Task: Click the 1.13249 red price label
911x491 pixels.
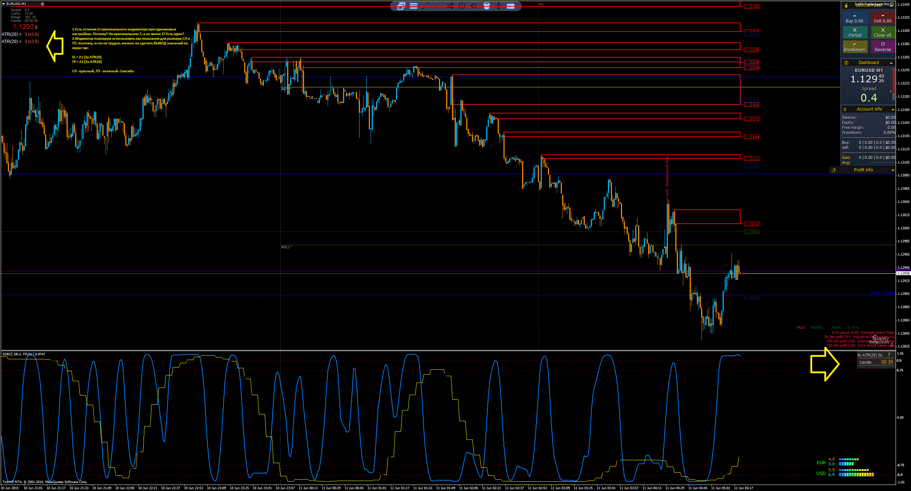Action: pos(751,68)
